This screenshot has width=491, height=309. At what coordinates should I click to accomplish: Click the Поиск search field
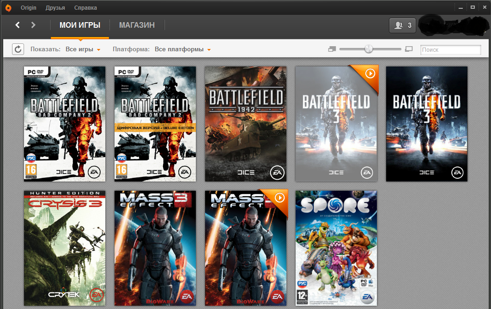pos(451,50)
